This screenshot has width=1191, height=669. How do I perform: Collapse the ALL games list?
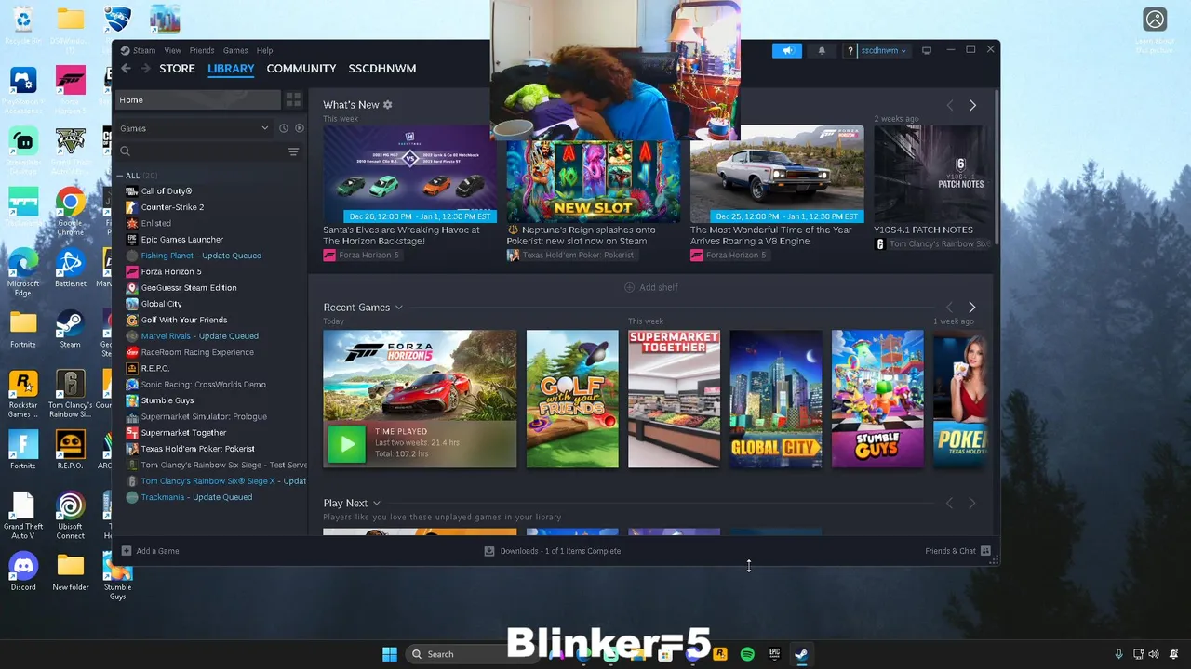pos(120,176)
